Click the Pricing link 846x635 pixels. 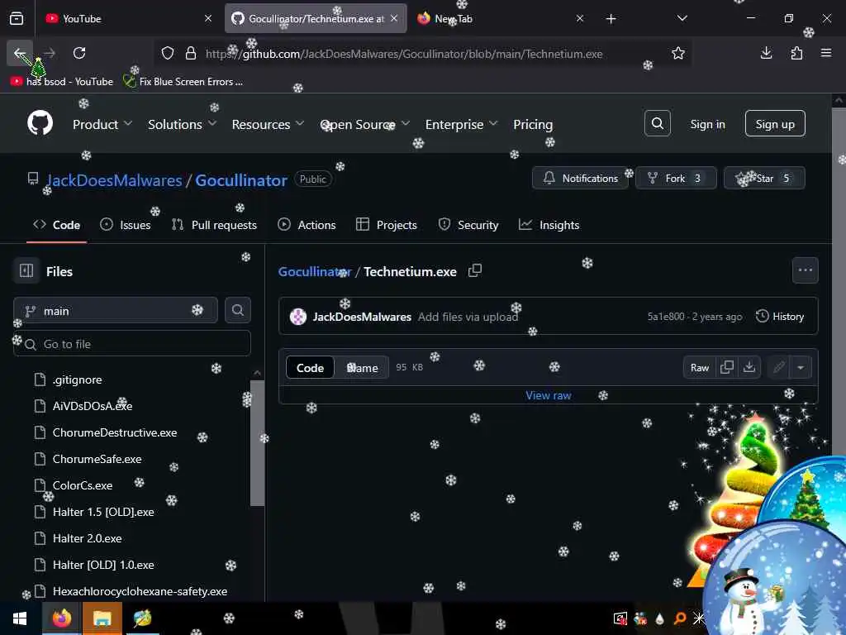(x=533, y=124)
